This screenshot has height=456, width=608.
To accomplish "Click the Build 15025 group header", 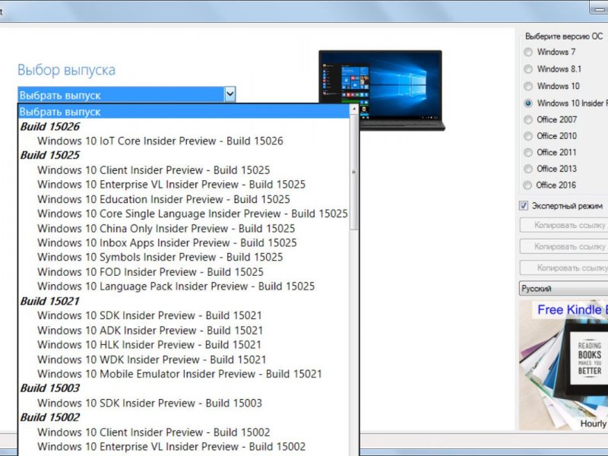I will 50,155.
